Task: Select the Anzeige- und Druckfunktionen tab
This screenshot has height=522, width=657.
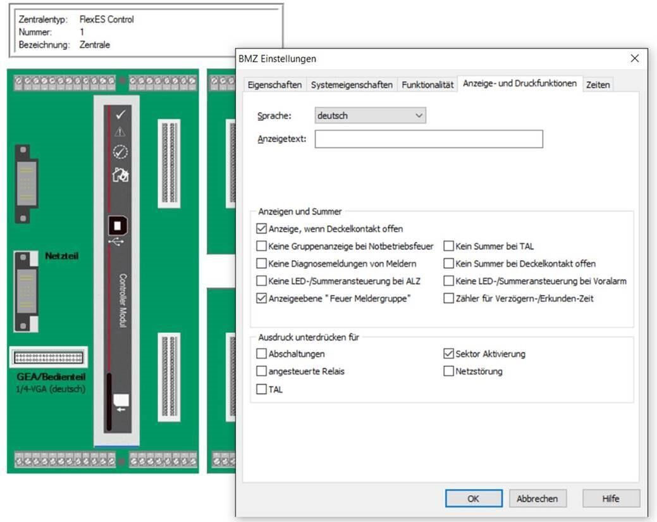Action: pyautogui.click(x=520, y=84)
